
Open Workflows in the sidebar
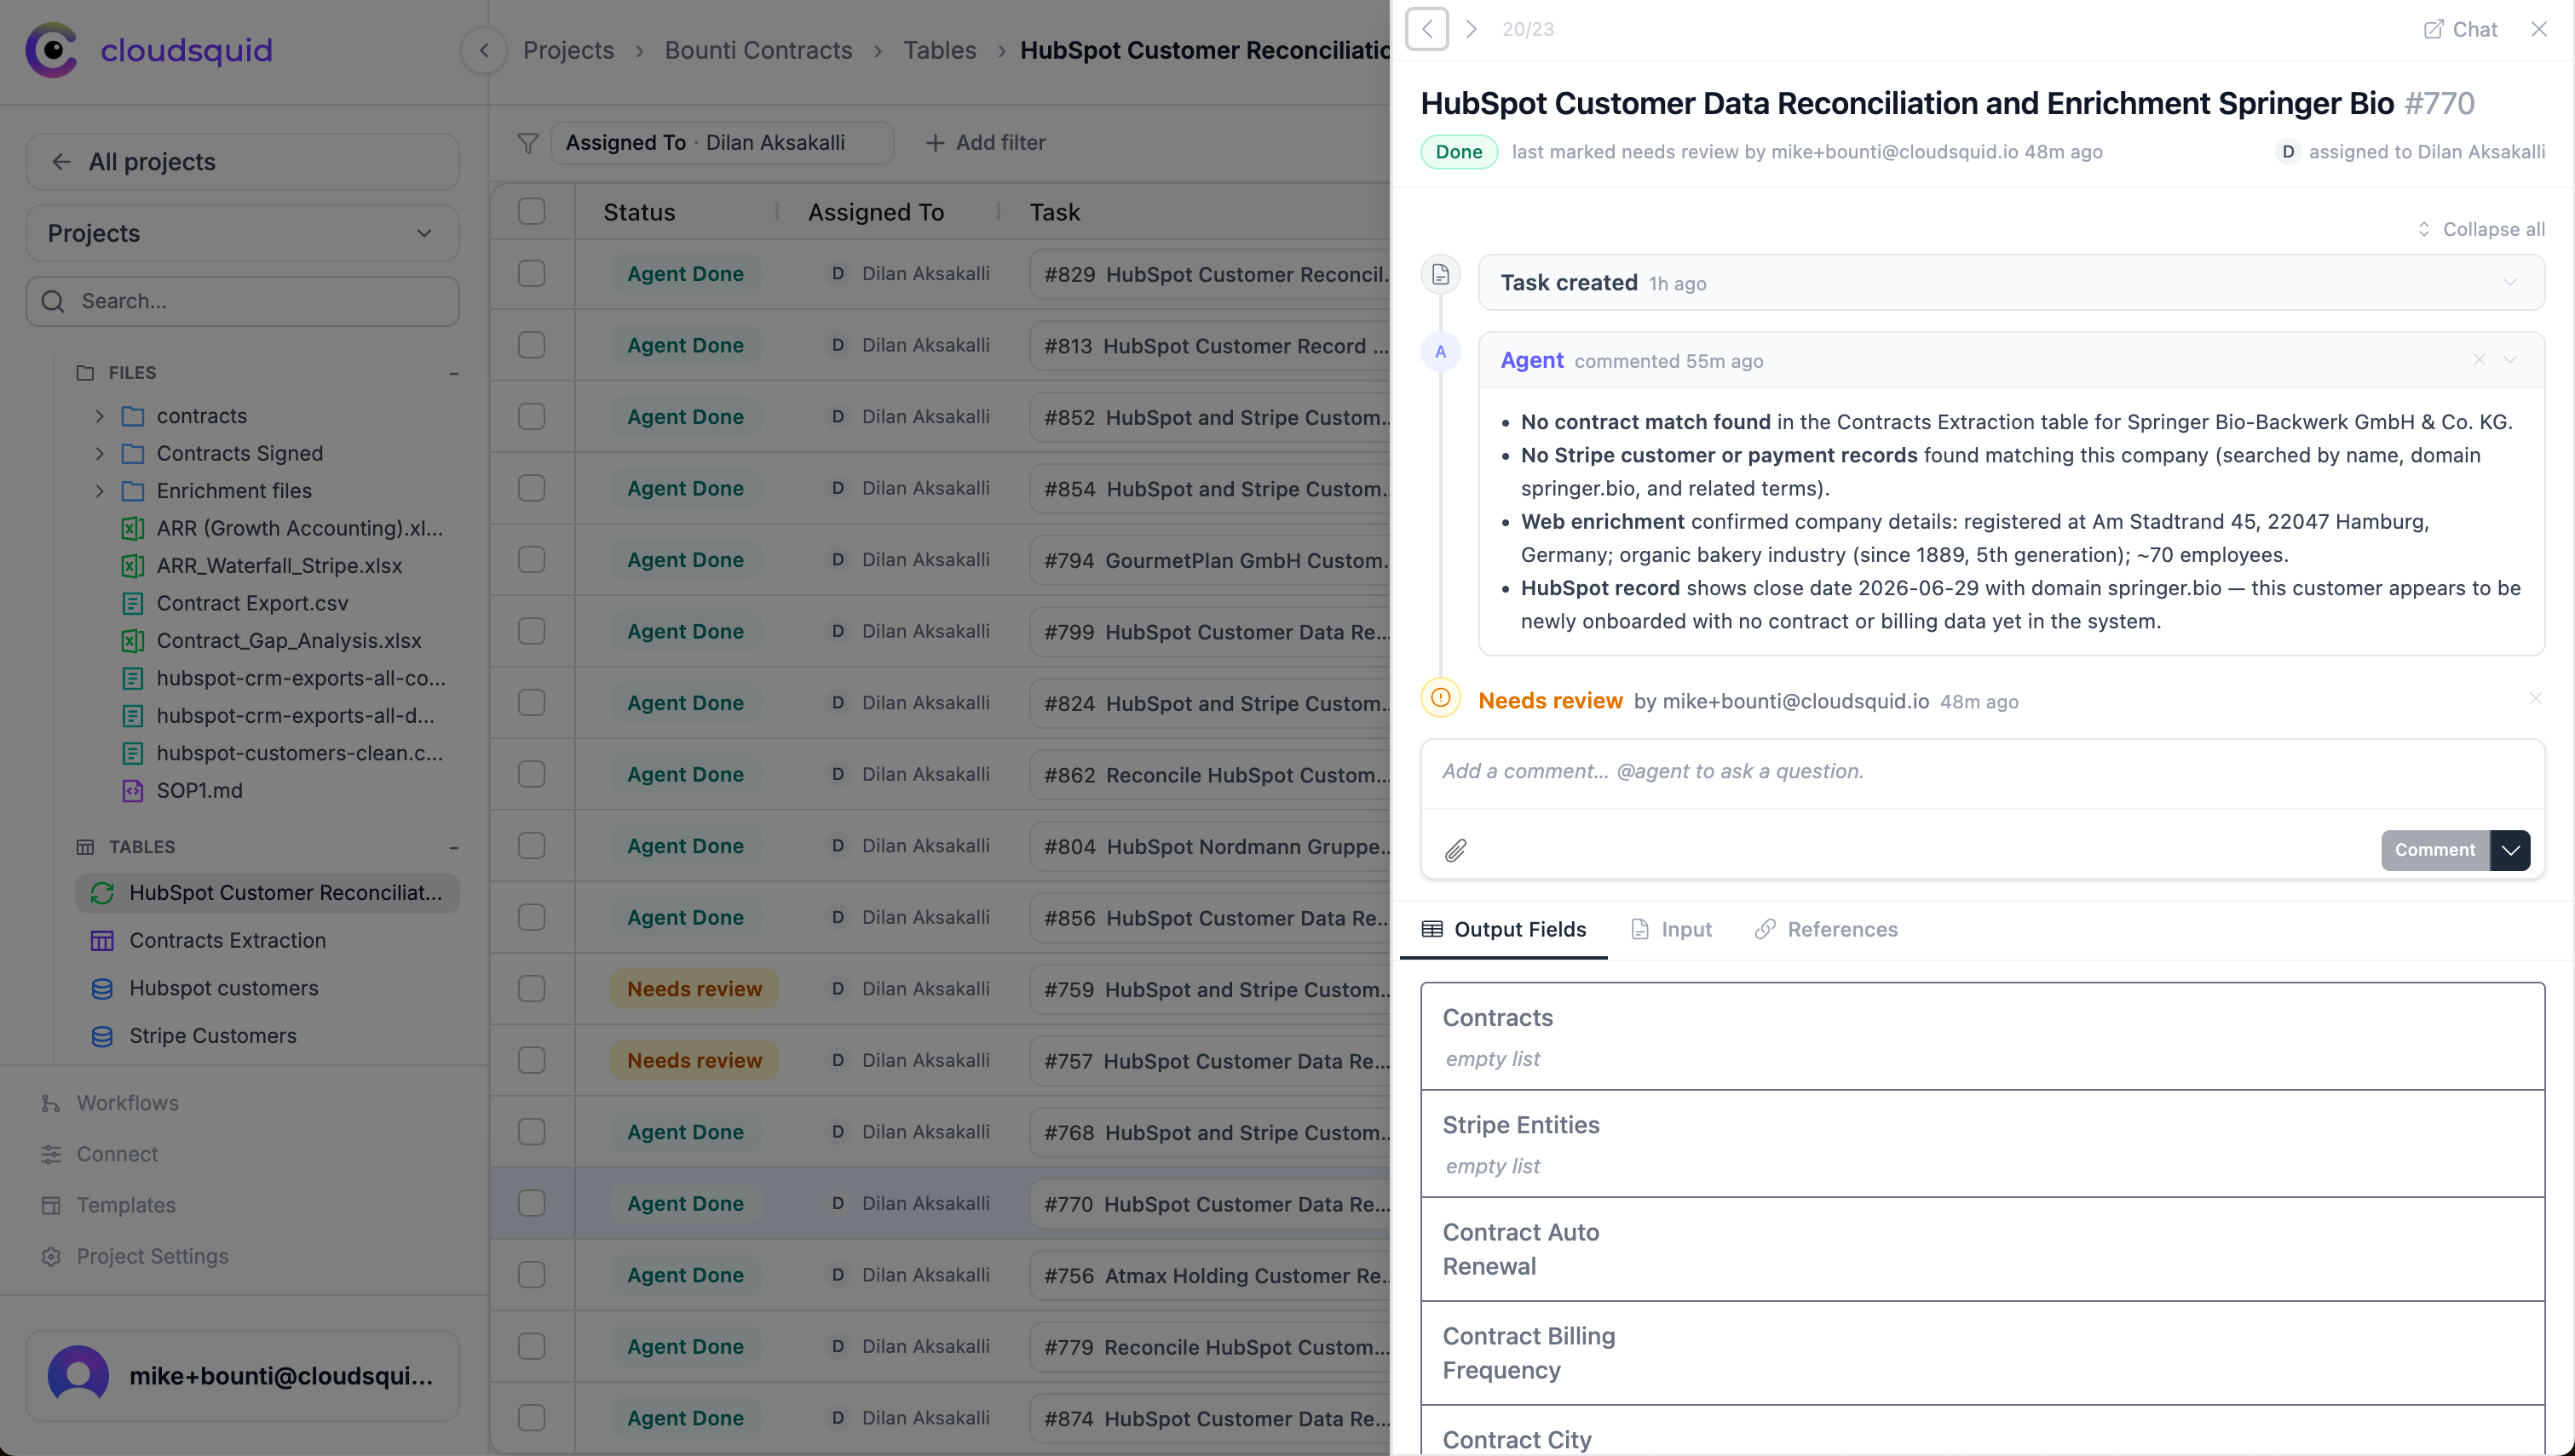click(110, 1103)
